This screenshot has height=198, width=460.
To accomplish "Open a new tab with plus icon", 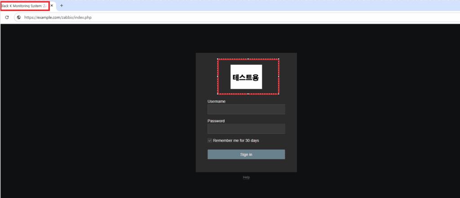I will click(x=62, y=5).
